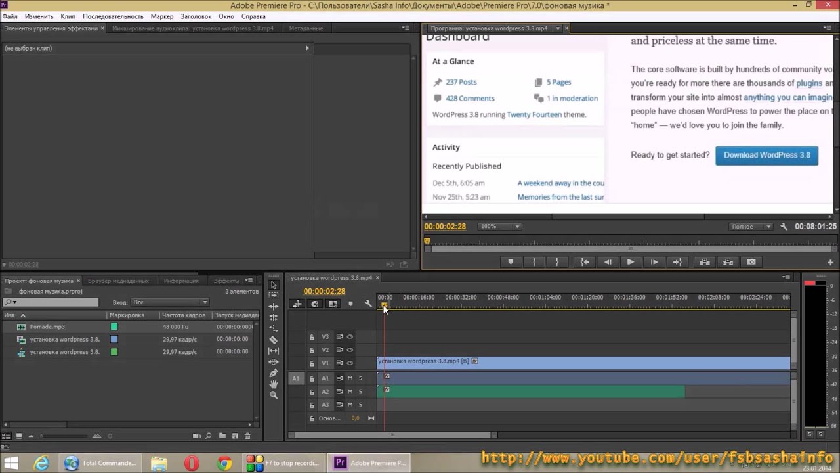Viewport: 840px width, 473px height.
Task: Open the Заголовок menu
Action: pos(196,16)
